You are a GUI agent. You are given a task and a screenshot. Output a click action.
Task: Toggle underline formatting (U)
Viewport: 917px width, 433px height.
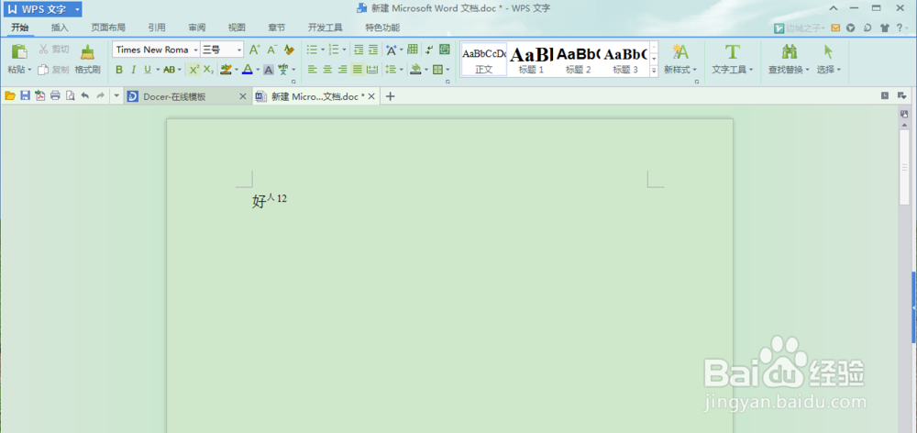pyautogui.click(x=148, y=70)
